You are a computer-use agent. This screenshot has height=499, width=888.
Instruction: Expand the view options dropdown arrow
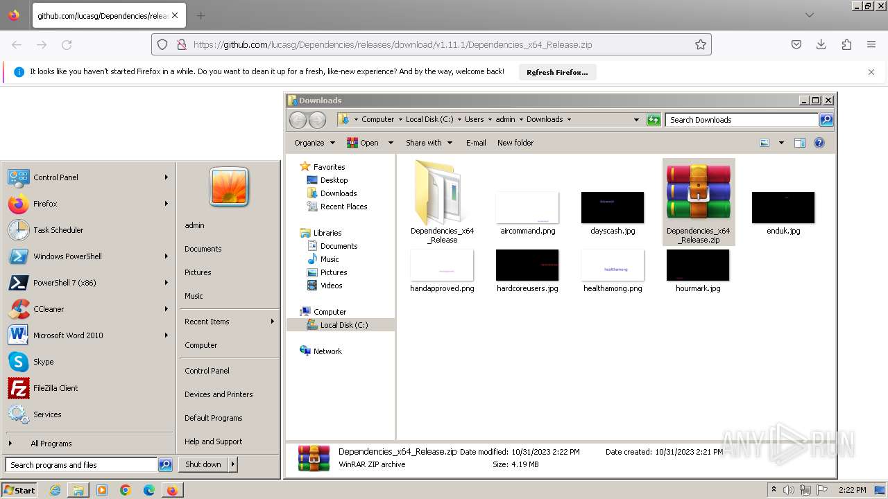781,143
